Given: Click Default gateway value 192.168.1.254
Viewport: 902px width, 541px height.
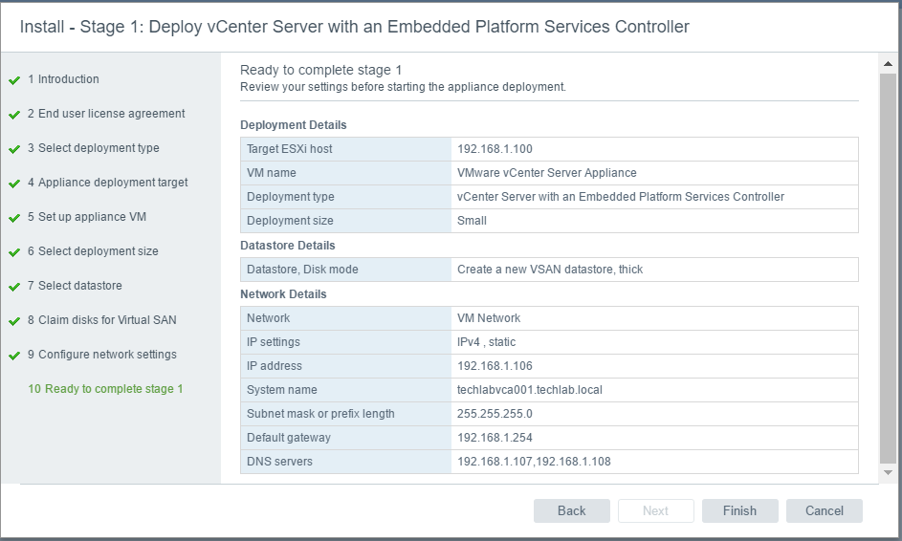Looking at the screenshot, I should (x=495, y=438).
